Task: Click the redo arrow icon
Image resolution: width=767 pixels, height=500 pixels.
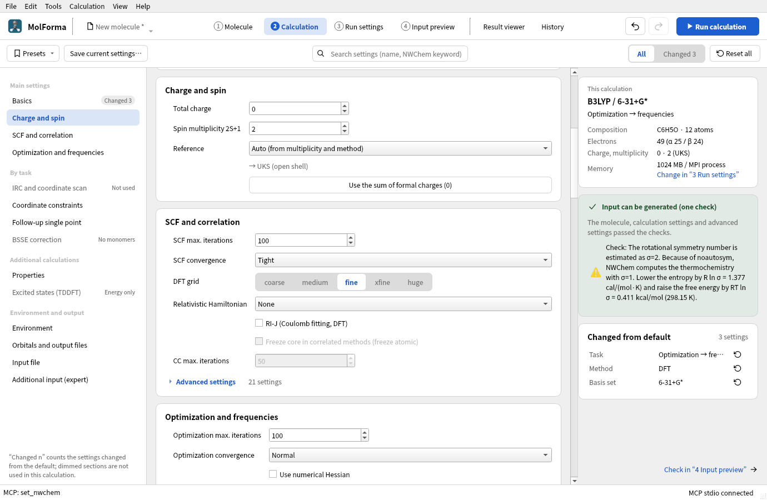Action: [659, 26]
